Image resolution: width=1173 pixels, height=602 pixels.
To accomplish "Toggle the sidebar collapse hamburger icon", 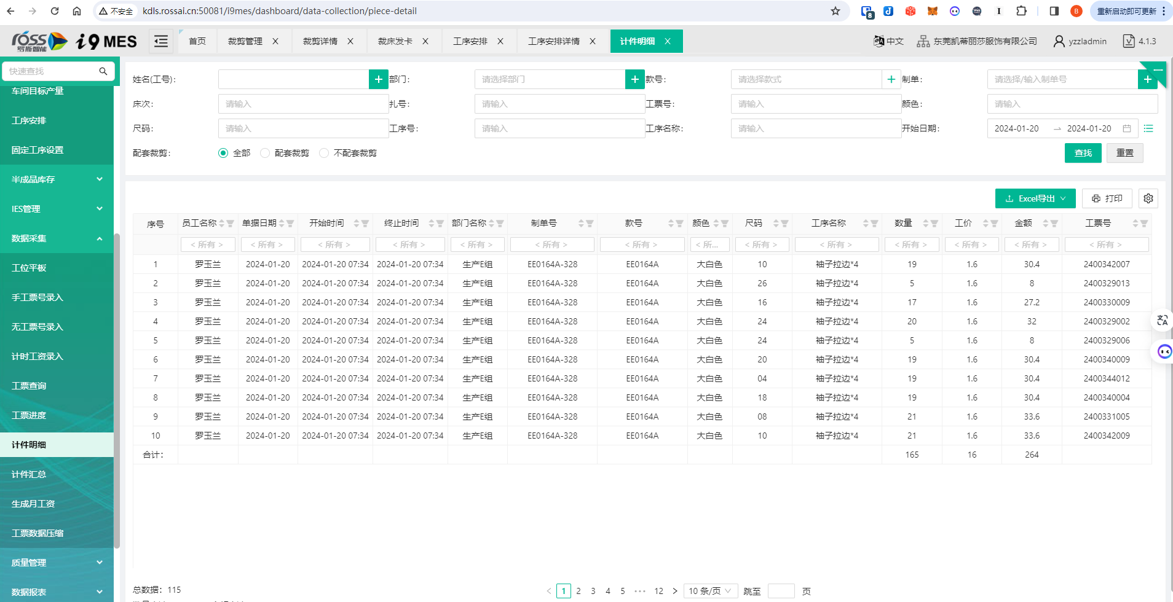I will coord(161,41).
